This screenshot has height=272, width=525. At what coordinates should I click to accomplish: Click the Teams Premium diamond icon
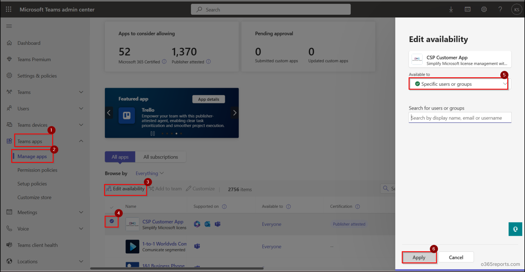pyautogui.click(x=9, y=59)
